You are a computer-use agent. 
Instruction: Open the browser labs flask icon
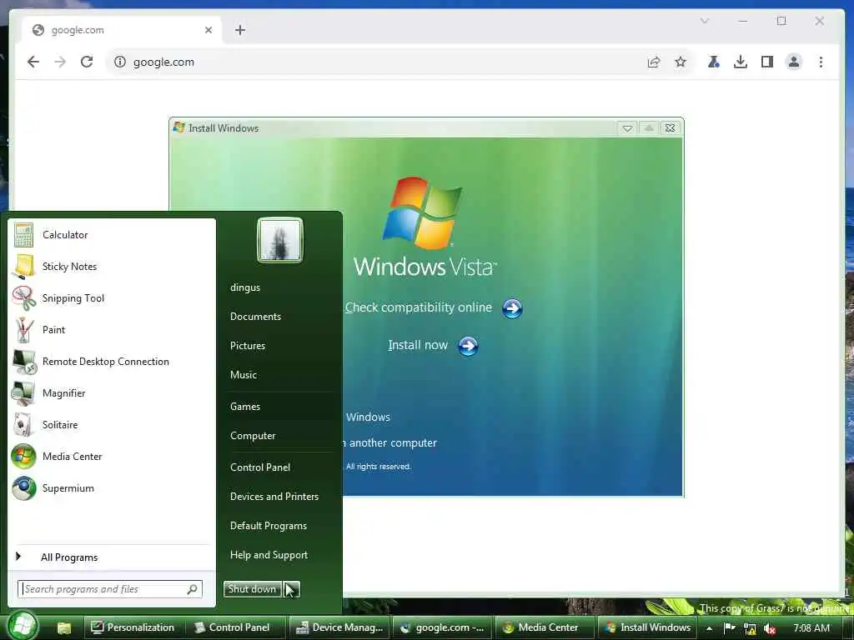coord(714,62)
